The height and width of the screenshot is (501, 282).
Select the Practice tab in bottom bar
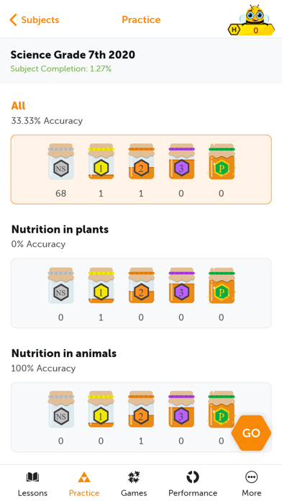tap(84, 484)
